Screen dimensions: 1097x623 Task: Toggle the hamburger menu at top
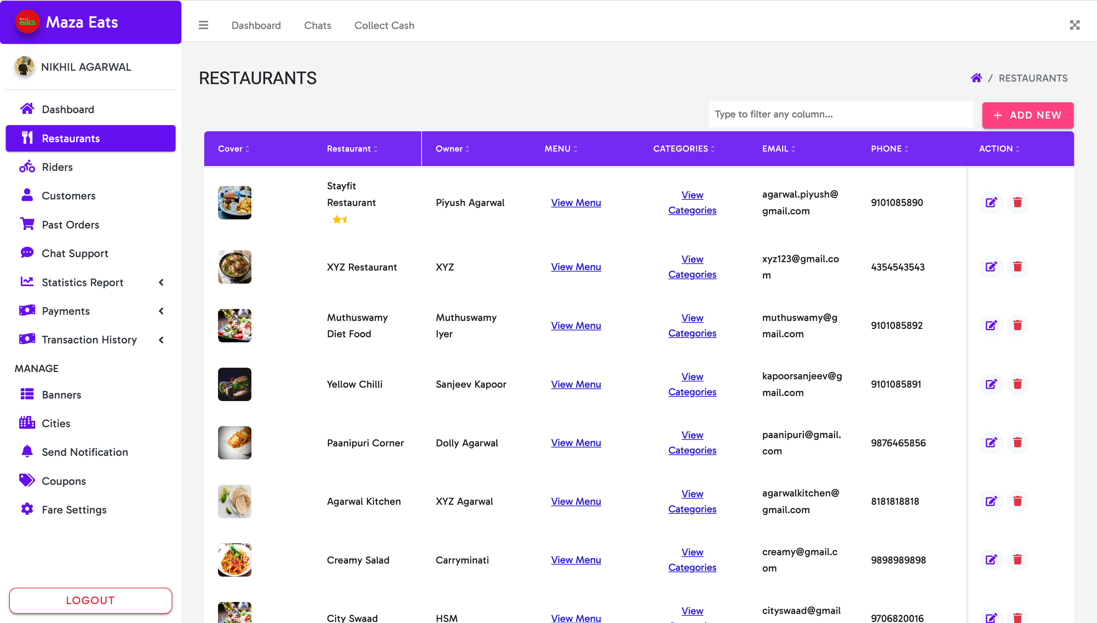tap(203, 25)
